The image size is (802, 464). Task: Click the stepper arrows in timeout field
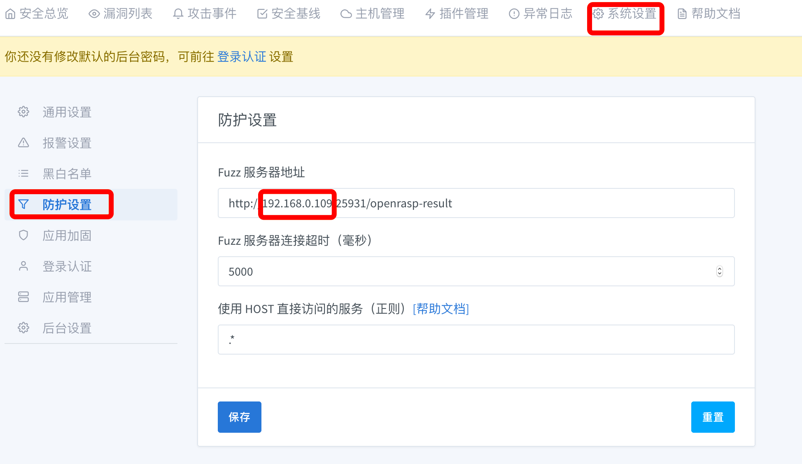(x=719, y=271)
